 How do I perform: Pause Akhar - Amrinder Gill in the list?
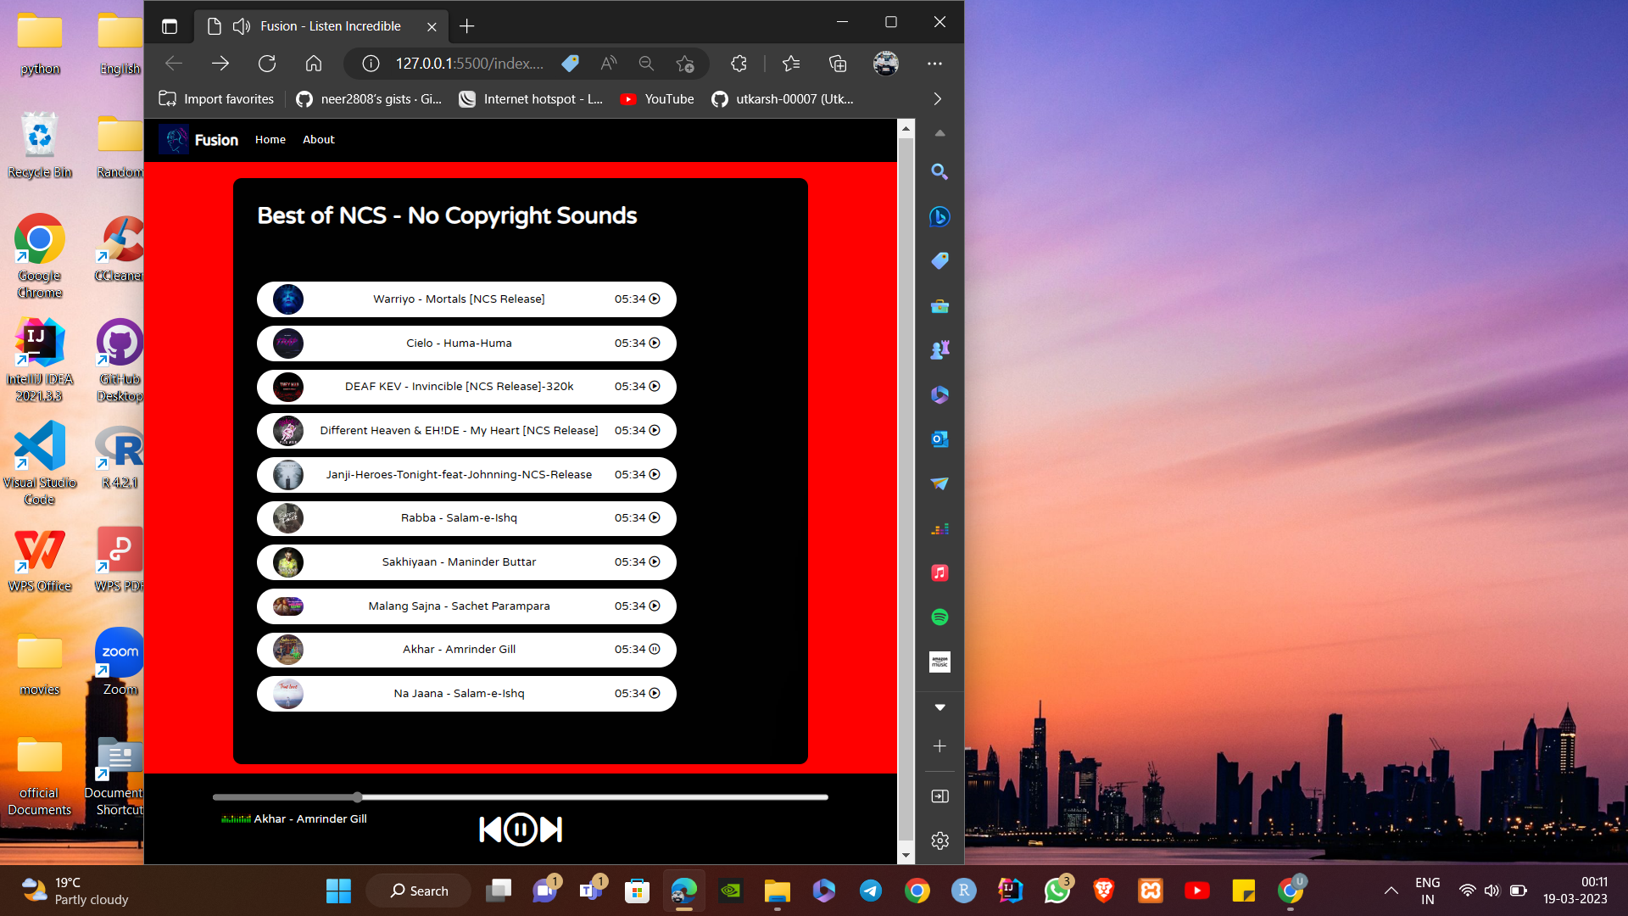pos(655,650)
